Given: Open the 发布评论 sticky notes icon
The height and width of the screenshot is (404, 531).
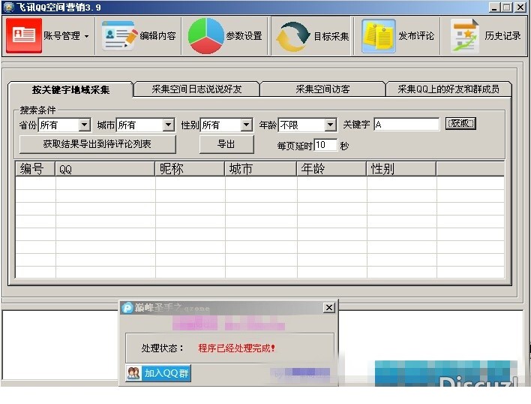Looking at the screenshot, I should tap(379, 36).
